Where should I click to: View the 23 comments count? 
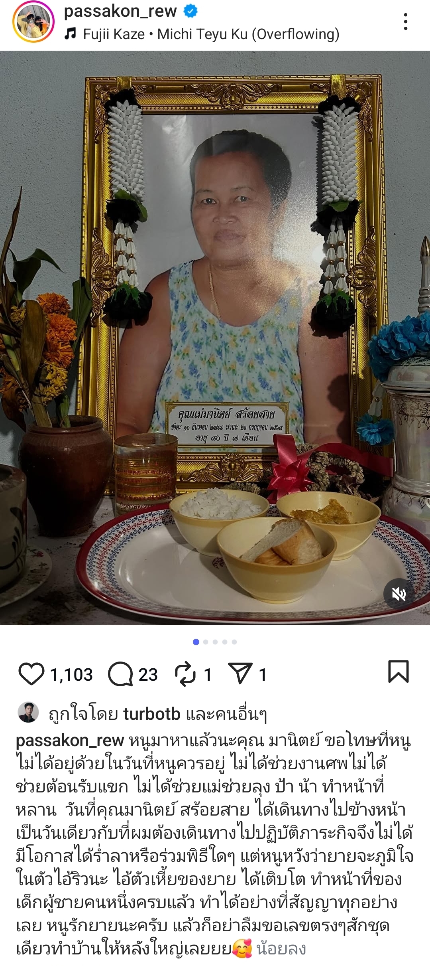click(x=148, y=675)
